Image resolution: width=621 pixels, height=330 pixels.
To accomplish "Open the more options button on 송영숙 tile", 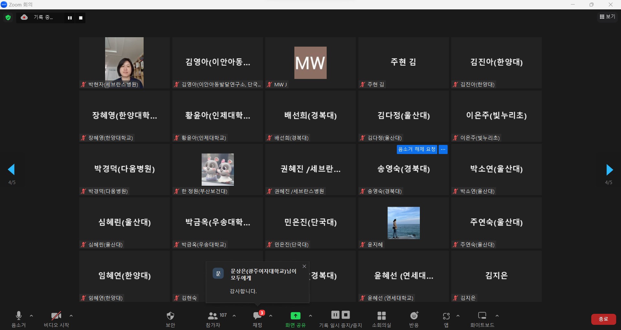I will [443, 149].
